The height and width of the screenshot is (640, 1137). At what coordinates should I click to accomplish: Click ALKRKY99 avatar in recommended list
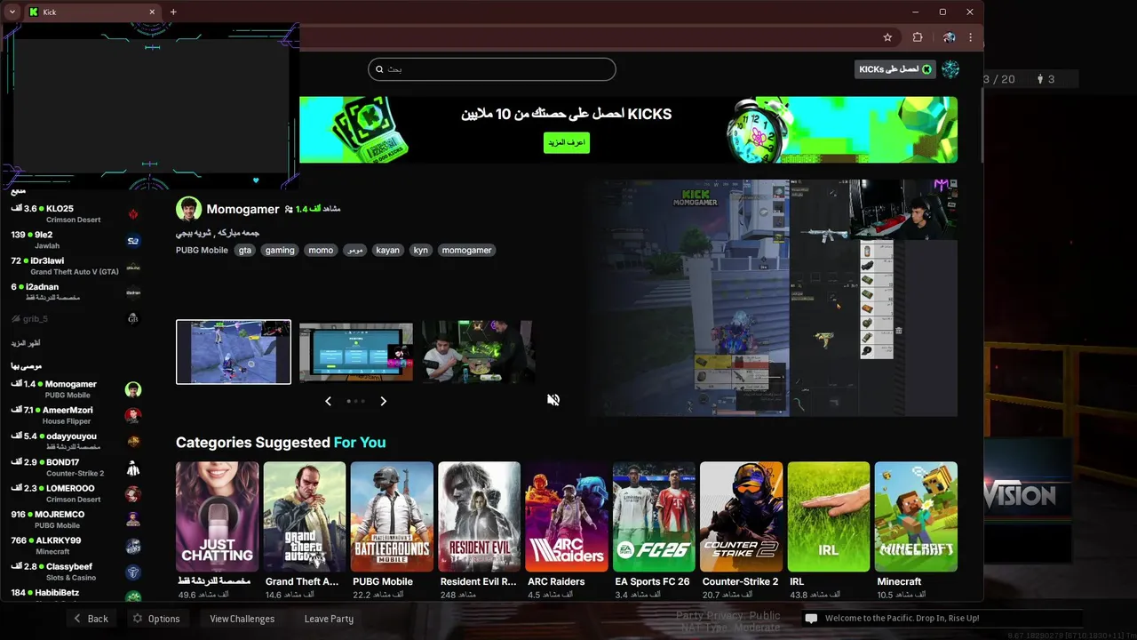pyautogui.click(x=133, y=546)
